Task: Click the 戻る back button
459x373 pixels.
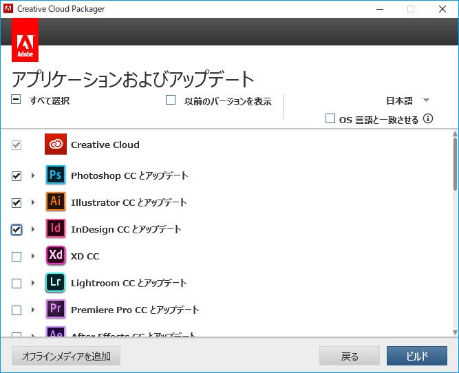Action: click(350, 356)
